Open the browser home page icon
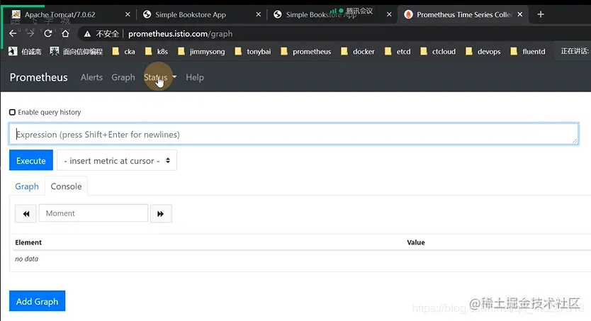Screen dimensions: 591x321 click(65, 33)
